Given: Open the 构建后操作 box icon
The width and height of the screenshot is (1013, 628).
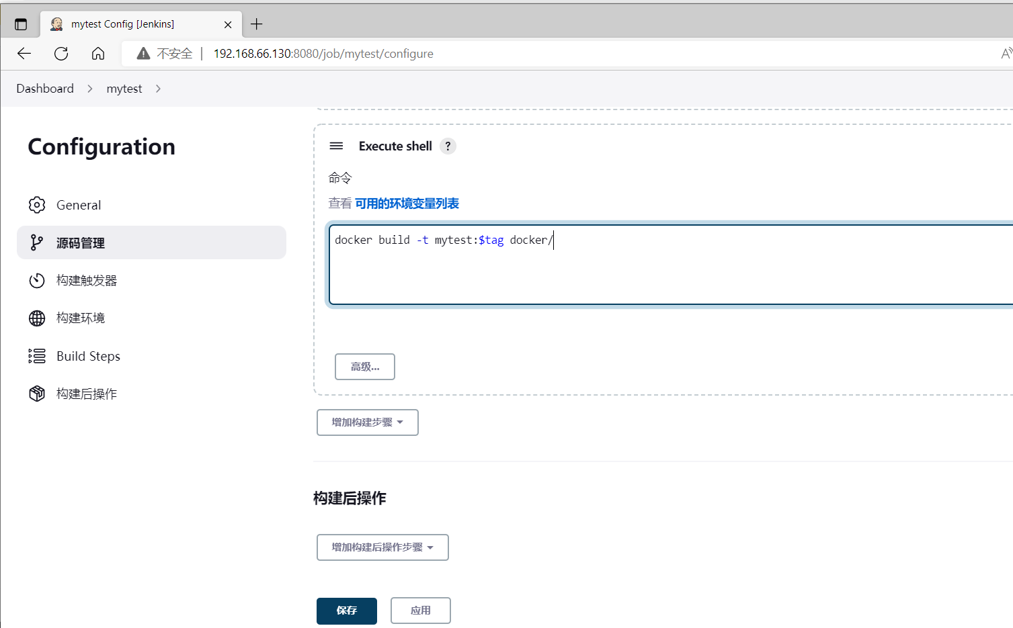Looking at the screenshot, I should (37, 394).
